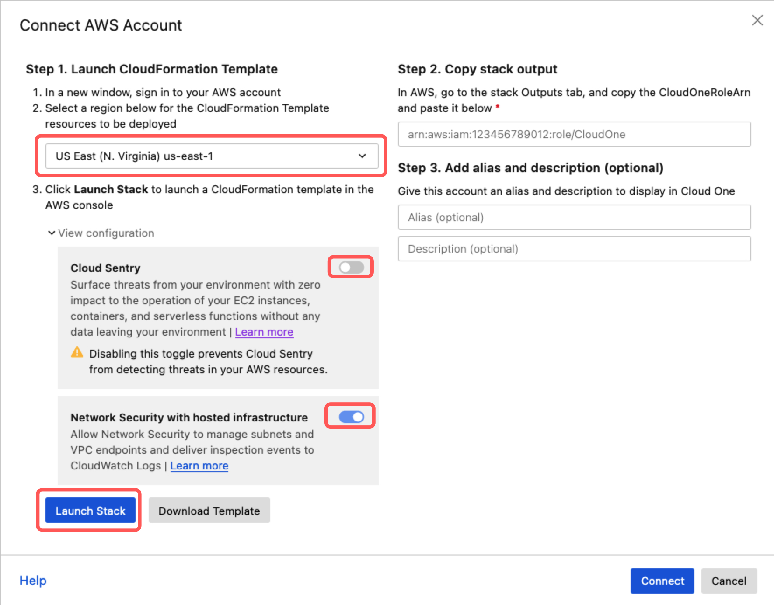This screenshot has width=774, height=605.
Task: Close the Connect AWS Account dialog
Action: (757, 20)
